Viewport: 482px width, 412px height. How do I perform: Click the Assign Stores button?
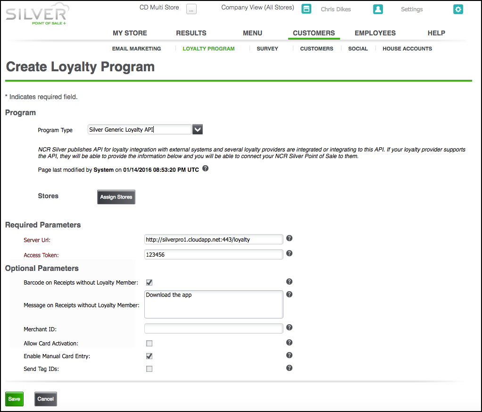116,197
